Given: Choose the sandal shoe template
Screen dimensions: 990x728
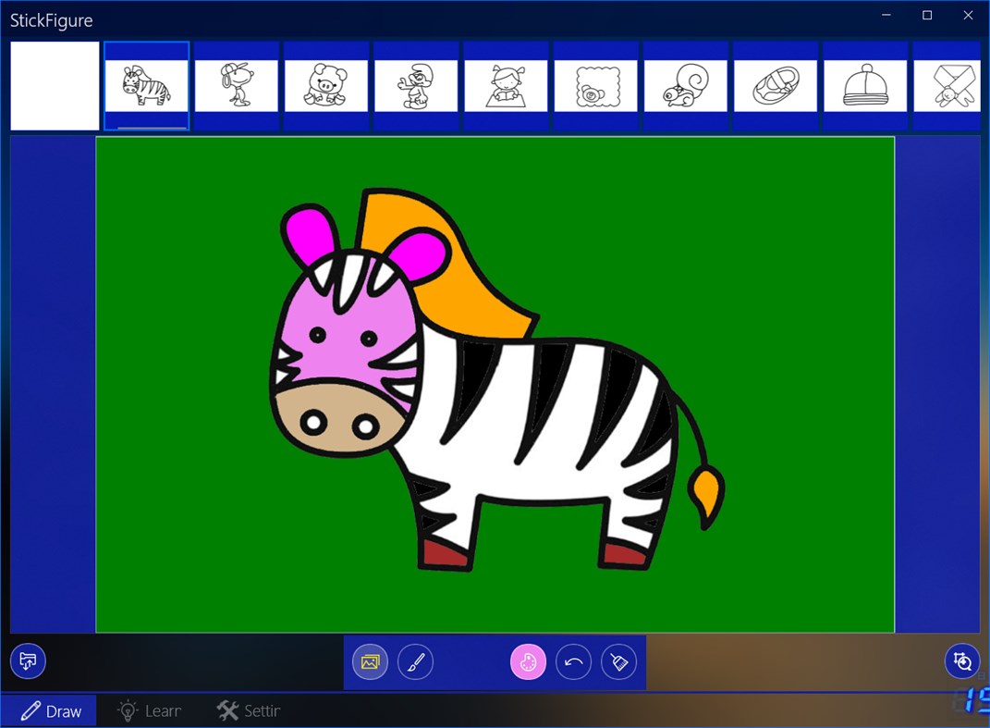Looking at the screenshot, I should point(776,86).
